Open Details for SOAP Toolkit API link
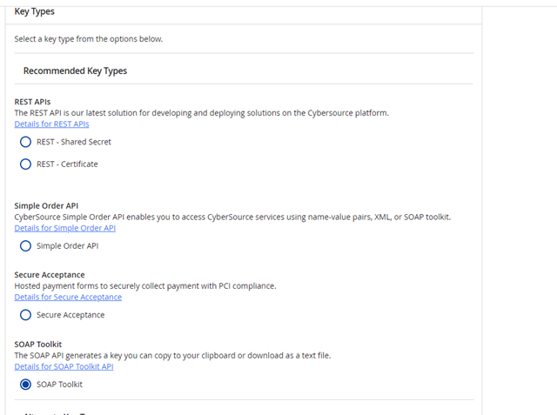Image resolution: width=557 pixels, height=415 pixels. tap(64, 366)
